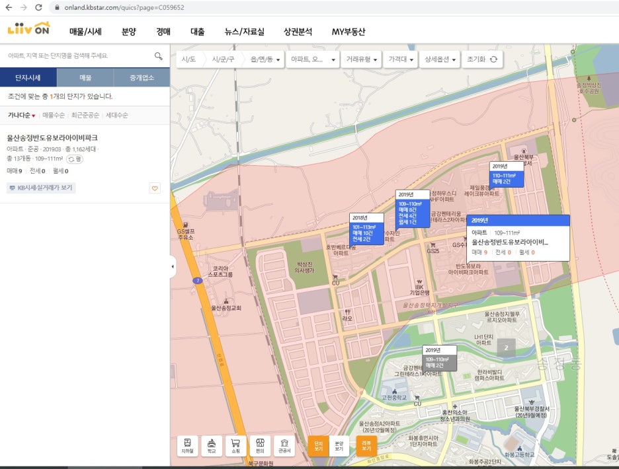
Task: Click the search magnifier icon
Action: (x=158, y=56)
